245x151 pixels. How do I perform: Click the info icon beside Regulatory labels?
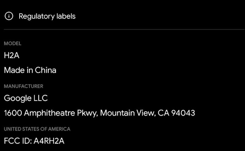pos(9,16)
